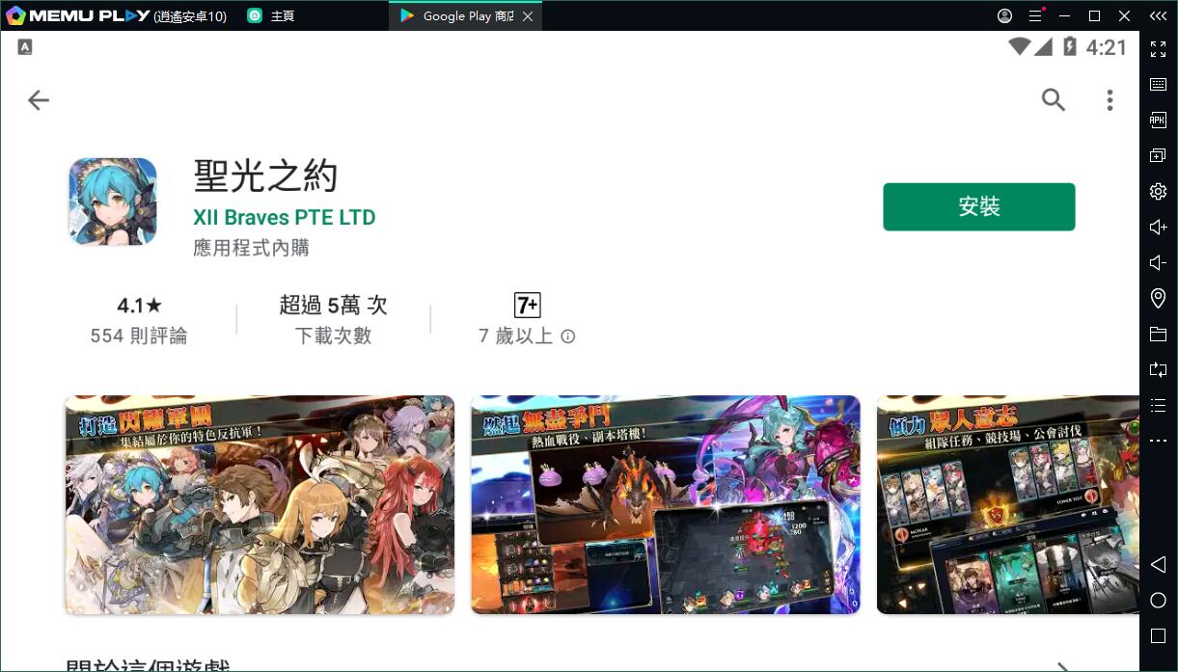
Task: Open Play Store overflow menu via three dots
Action: point(1110,99)
